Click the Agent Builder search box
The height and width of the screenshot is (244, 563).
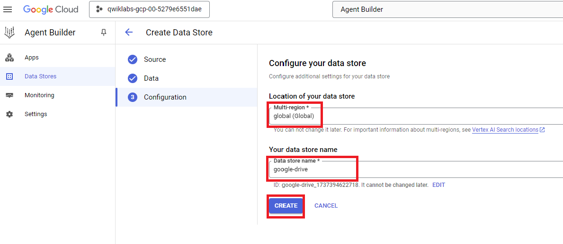tap(448, 9)
